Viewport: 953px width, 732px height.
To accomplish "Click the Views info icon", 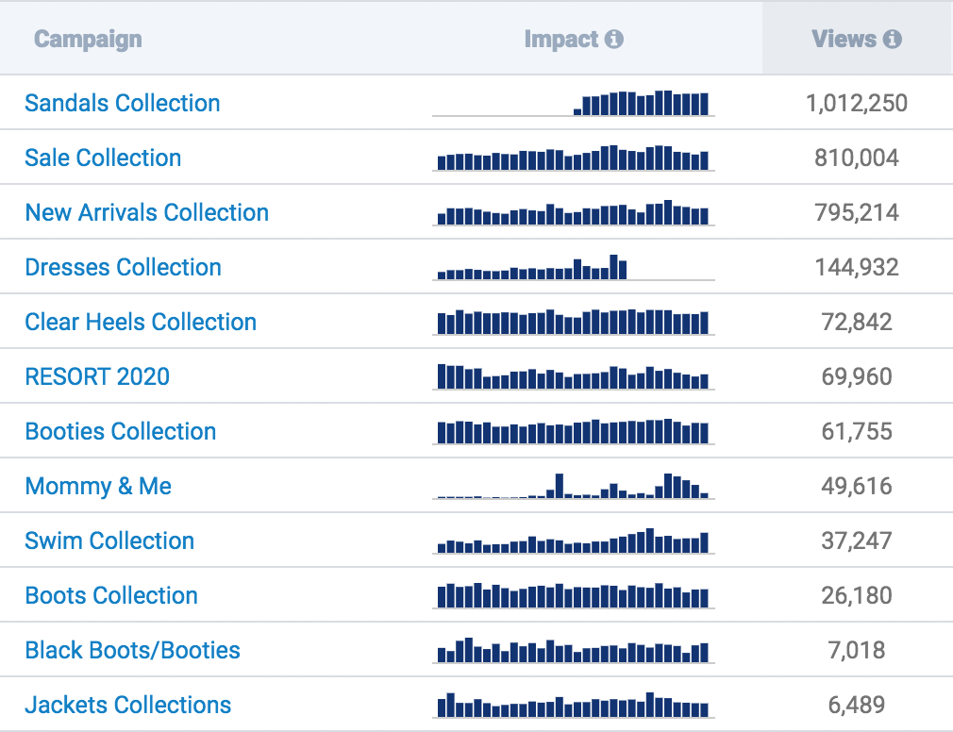I will point(893,39).
